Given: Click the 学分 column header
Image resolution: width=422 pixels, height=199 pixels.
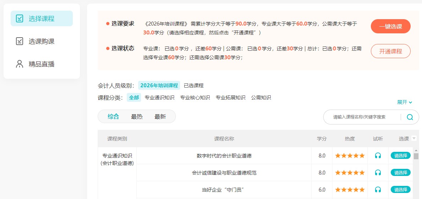Looking at the screenshot, I should pyautogui.click(x=322, y=139).
